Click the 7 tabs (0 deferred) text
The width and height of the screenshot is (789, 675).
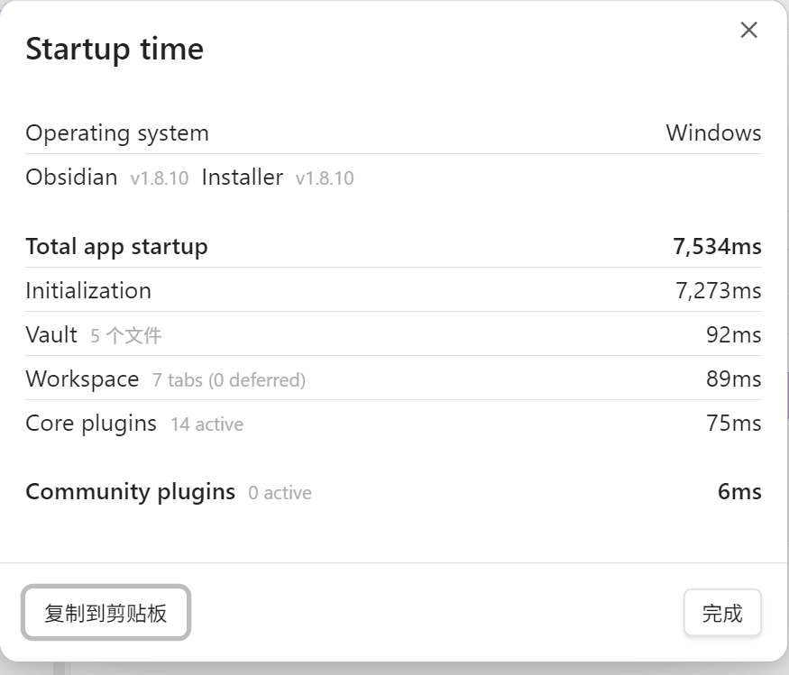[x=229, y=380]
